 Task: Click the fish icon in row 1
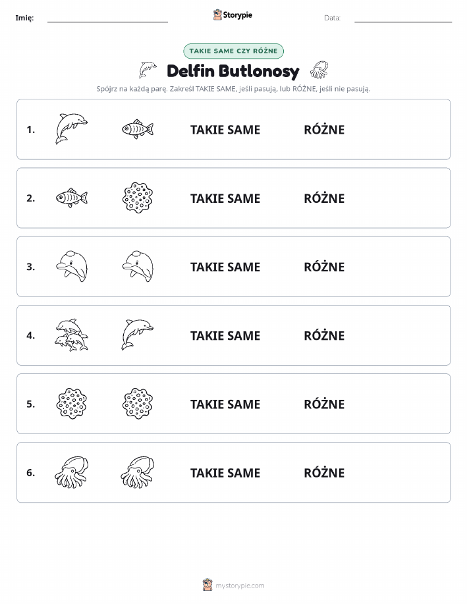click(138, 129)
